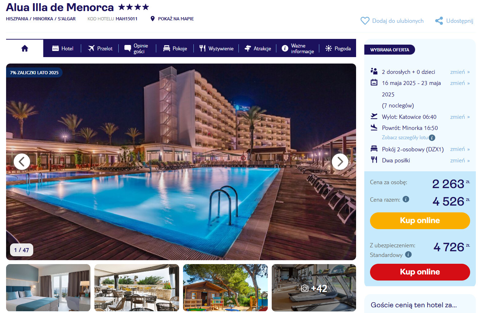Screen dimensions: 478x313
Task: Change the number of travelers via zmień
Action: pos(460,72)
